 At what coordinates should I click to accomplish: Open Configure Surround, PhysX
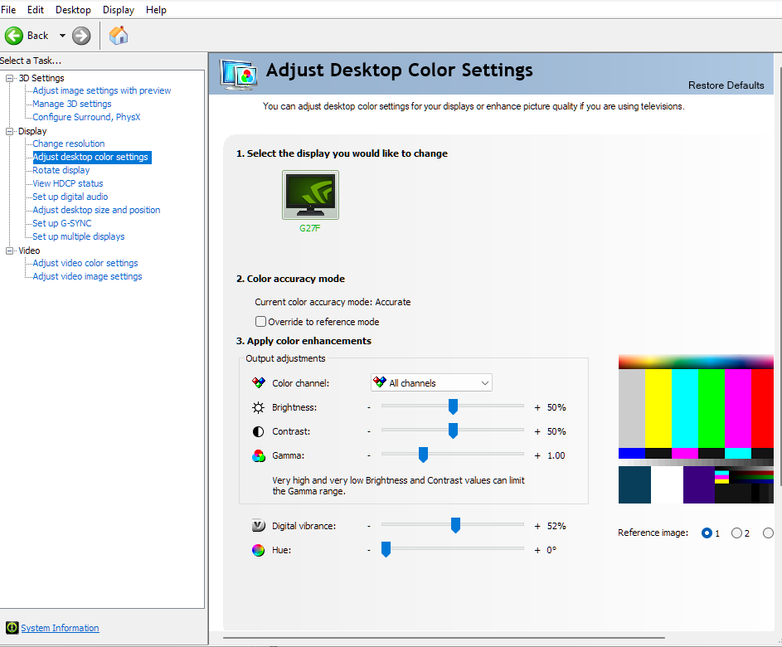pyautogui.click(x=86, y=117)
